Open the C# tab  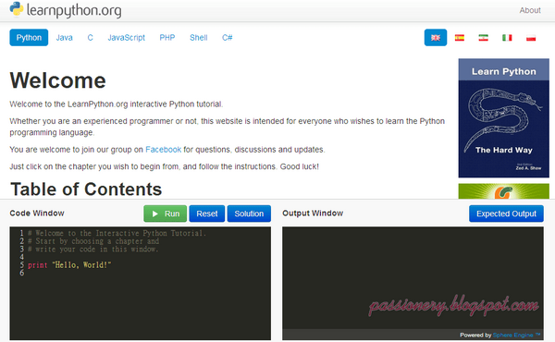click(x=228, y=38)
